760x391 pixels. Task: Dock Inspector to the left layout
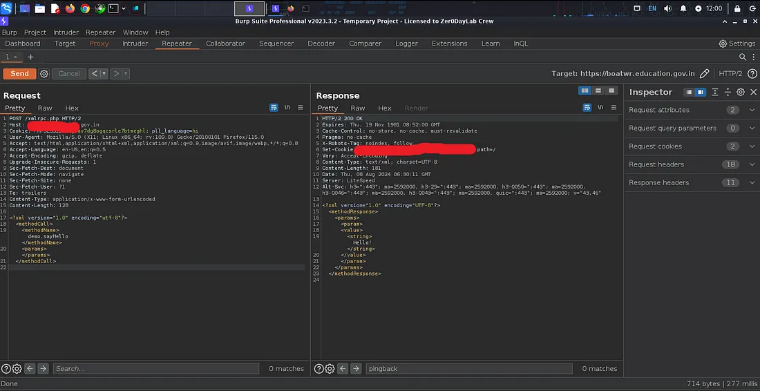tap(690, 92)
